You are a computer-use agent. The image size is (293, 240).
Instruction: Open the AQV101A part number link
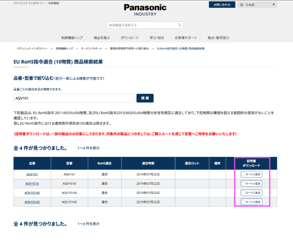pyautogui.click(x=32, y=184)
